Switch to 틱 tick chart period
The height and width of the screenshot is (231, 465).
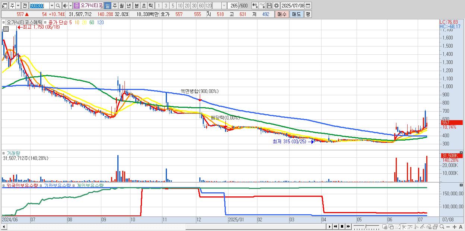click(151, 6)
